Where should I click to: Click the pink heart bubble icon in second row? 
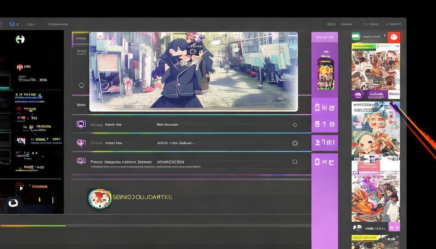tap(81, 143)
